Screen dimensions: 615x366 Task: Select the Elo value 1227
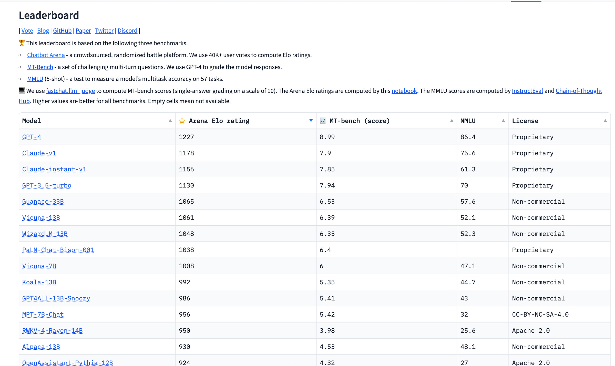tap(186, 137)
